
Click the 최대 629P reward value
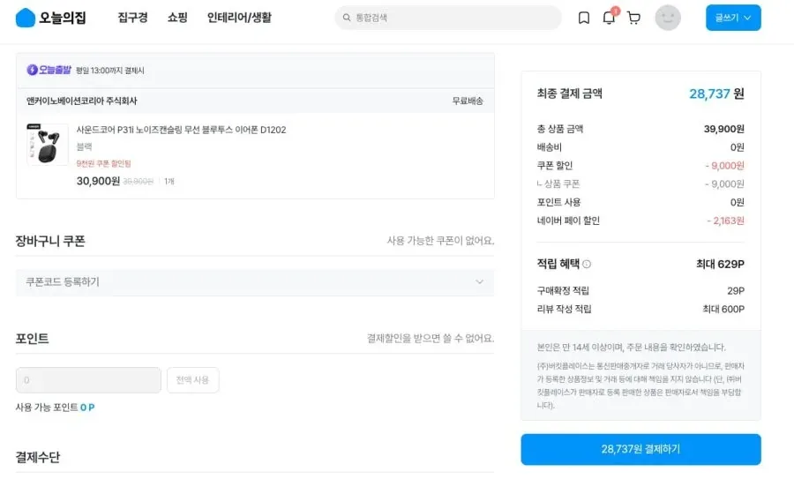[x=720, y=264]
